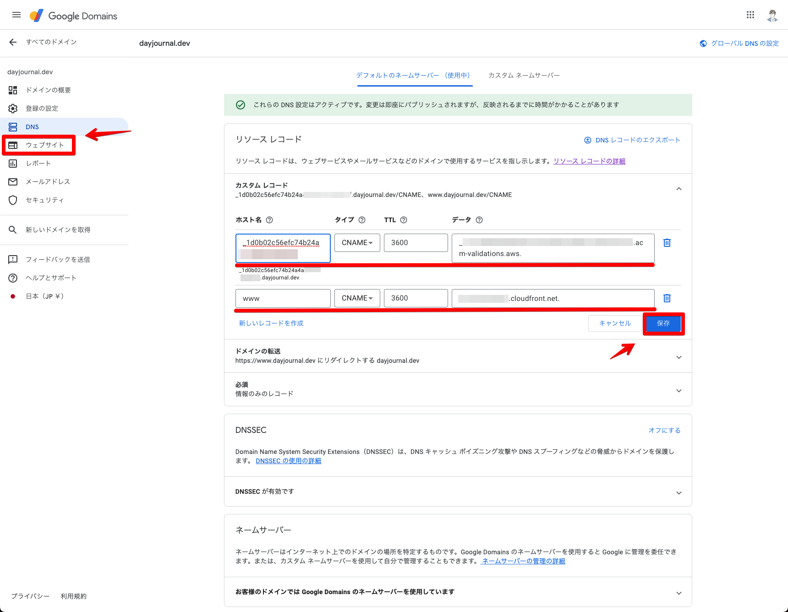This screenshot has height=612, width=788.
Task: Focus the www host name field
Action: [283, 298]
